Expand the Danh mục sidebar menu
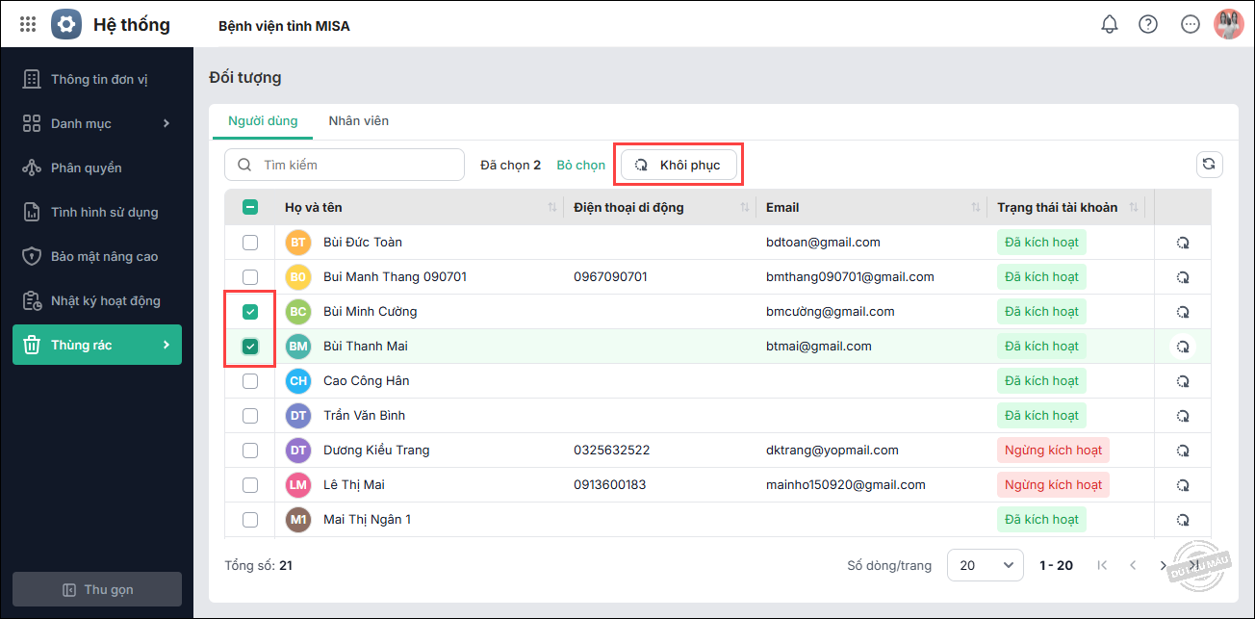1255x619 pixels. coord(97,123)
